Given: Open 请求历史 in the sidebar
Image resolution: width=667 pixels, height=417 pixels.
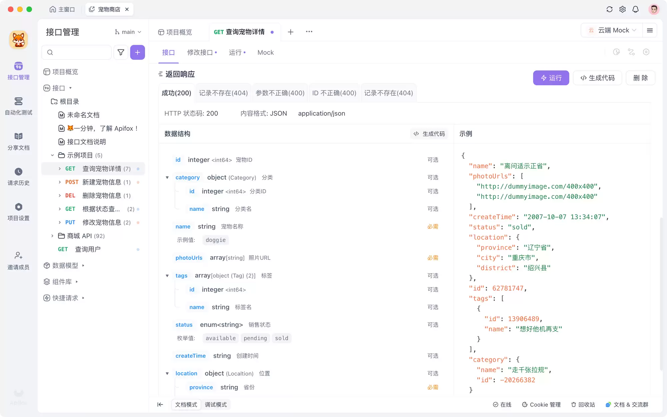Looking at the screenshot, I should tap(18, 177).
